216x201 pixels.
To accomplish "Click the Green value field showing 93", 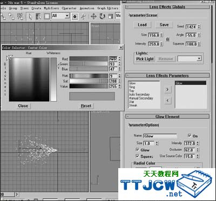I will (113, 64).
